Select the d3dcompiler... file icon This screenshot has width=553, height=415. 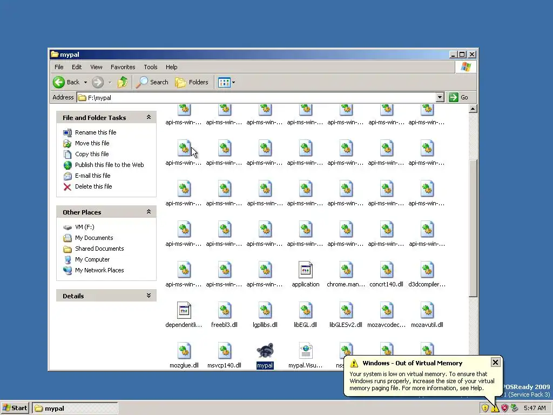(x=427, y=270)
